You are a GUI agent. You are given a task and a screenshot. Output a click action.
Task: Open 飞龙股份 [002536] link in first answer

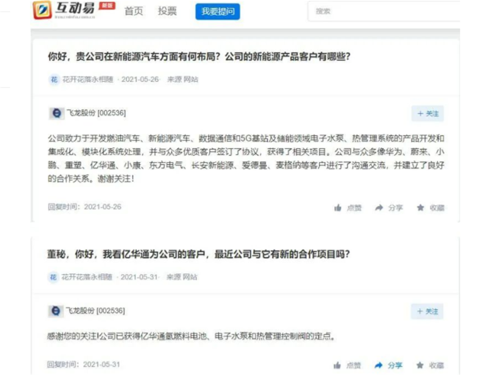coord(96,113)
